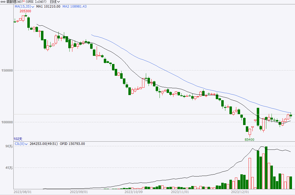
Task: Click the volume reading 264253.00(49:51)
Action: 44,144
